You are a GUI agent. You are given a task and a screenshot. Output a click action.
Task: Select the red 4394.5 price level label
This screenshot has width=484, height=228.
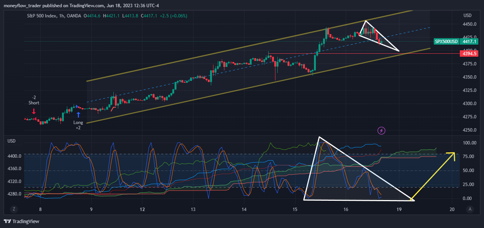[469, 53]
